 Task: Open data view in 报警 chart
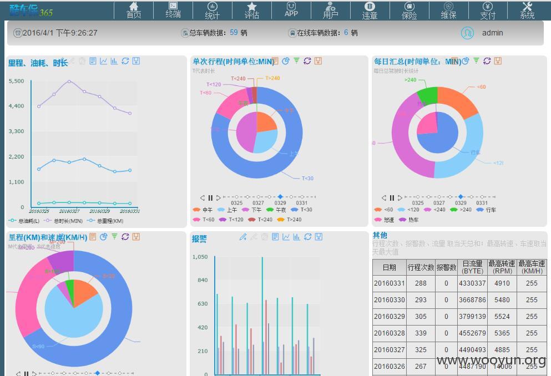(x=275, y=237)
